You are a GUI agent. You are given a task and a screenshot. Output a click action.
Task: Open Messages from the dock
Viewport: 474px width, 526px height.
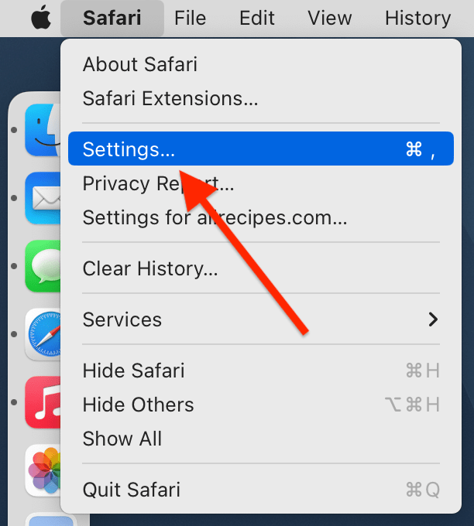(43, 266)
